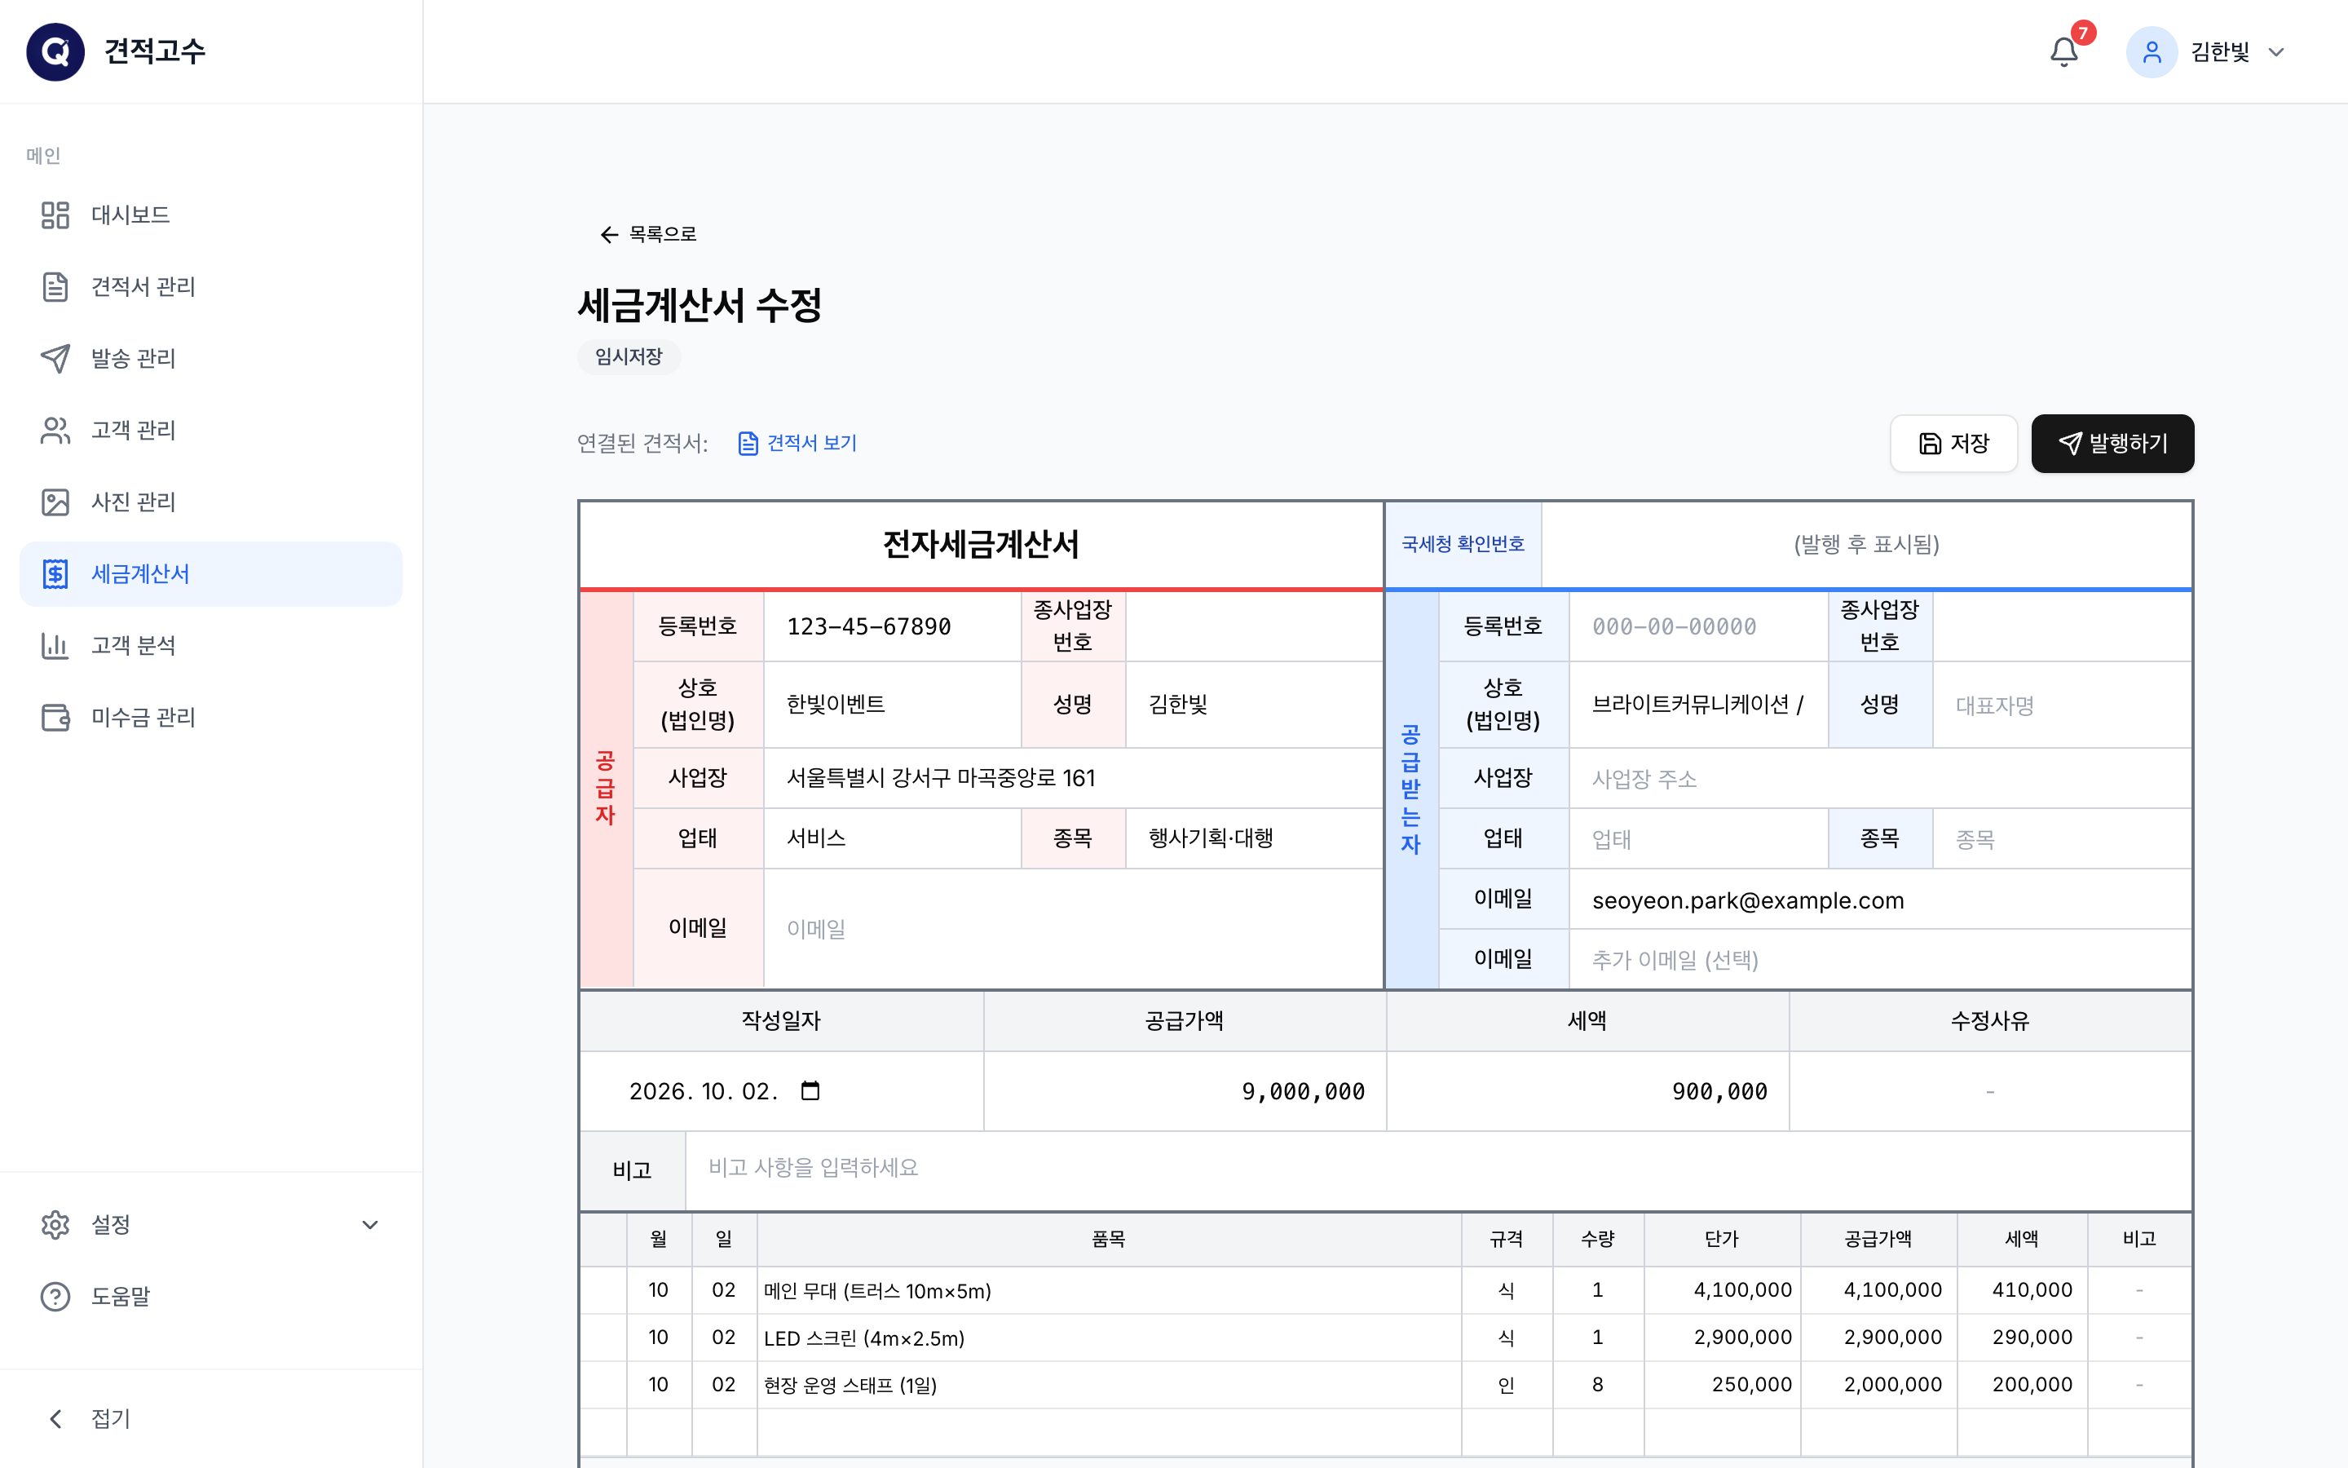Select 세금계산서 in the sidebar
The height and width of the screenshot is (1468, 2348).
[x=210, y=574]
